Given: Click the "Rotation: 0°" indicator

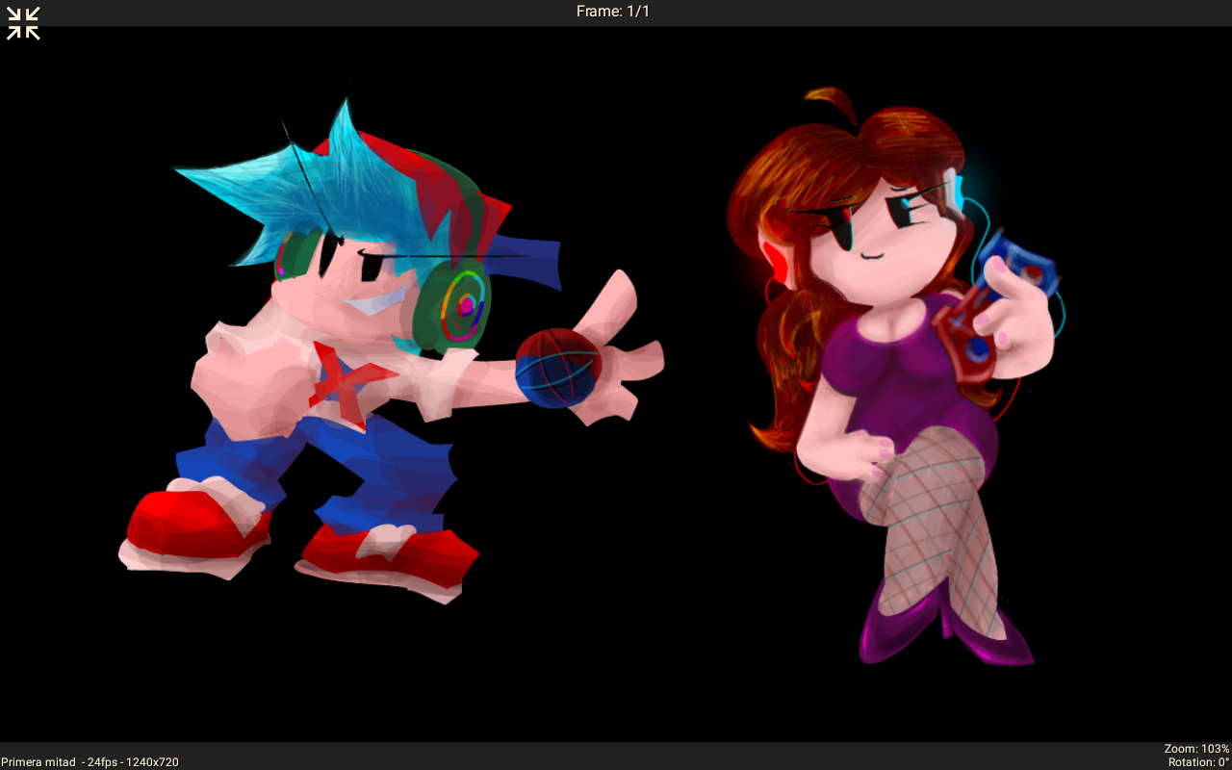Looking at the screenshot, I should (1199, 762).
